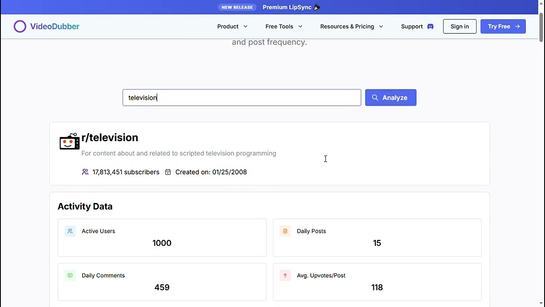Click the Avg. Upvotes arrow icon
The height and width of the screenshot is (307, 545).
[x=285, y=275]
